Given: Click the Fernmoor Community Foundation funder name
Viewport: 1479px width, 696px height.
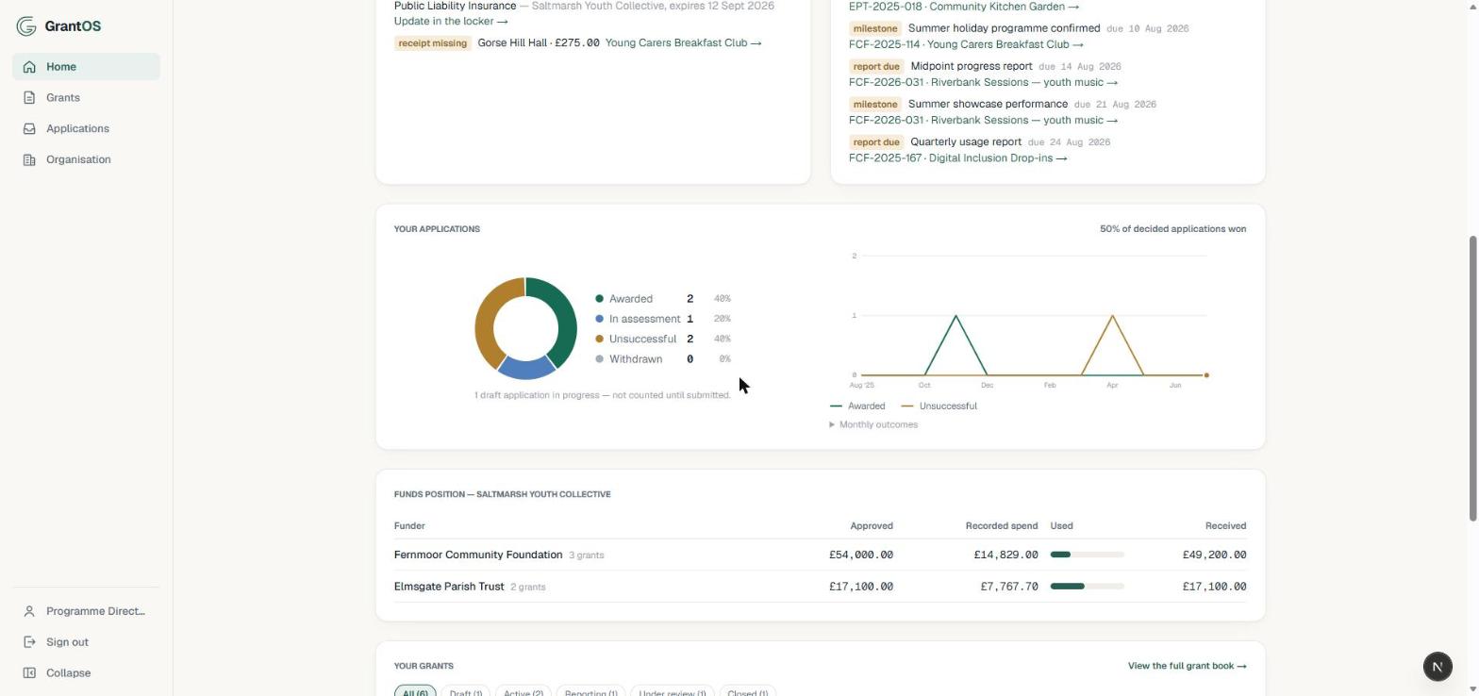Looking at the screenshot, I should tap(478, 555).
